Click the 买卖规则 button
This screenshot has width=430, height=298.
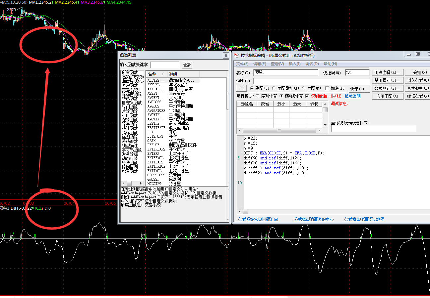pyautogui.click(x=417, y=88)
